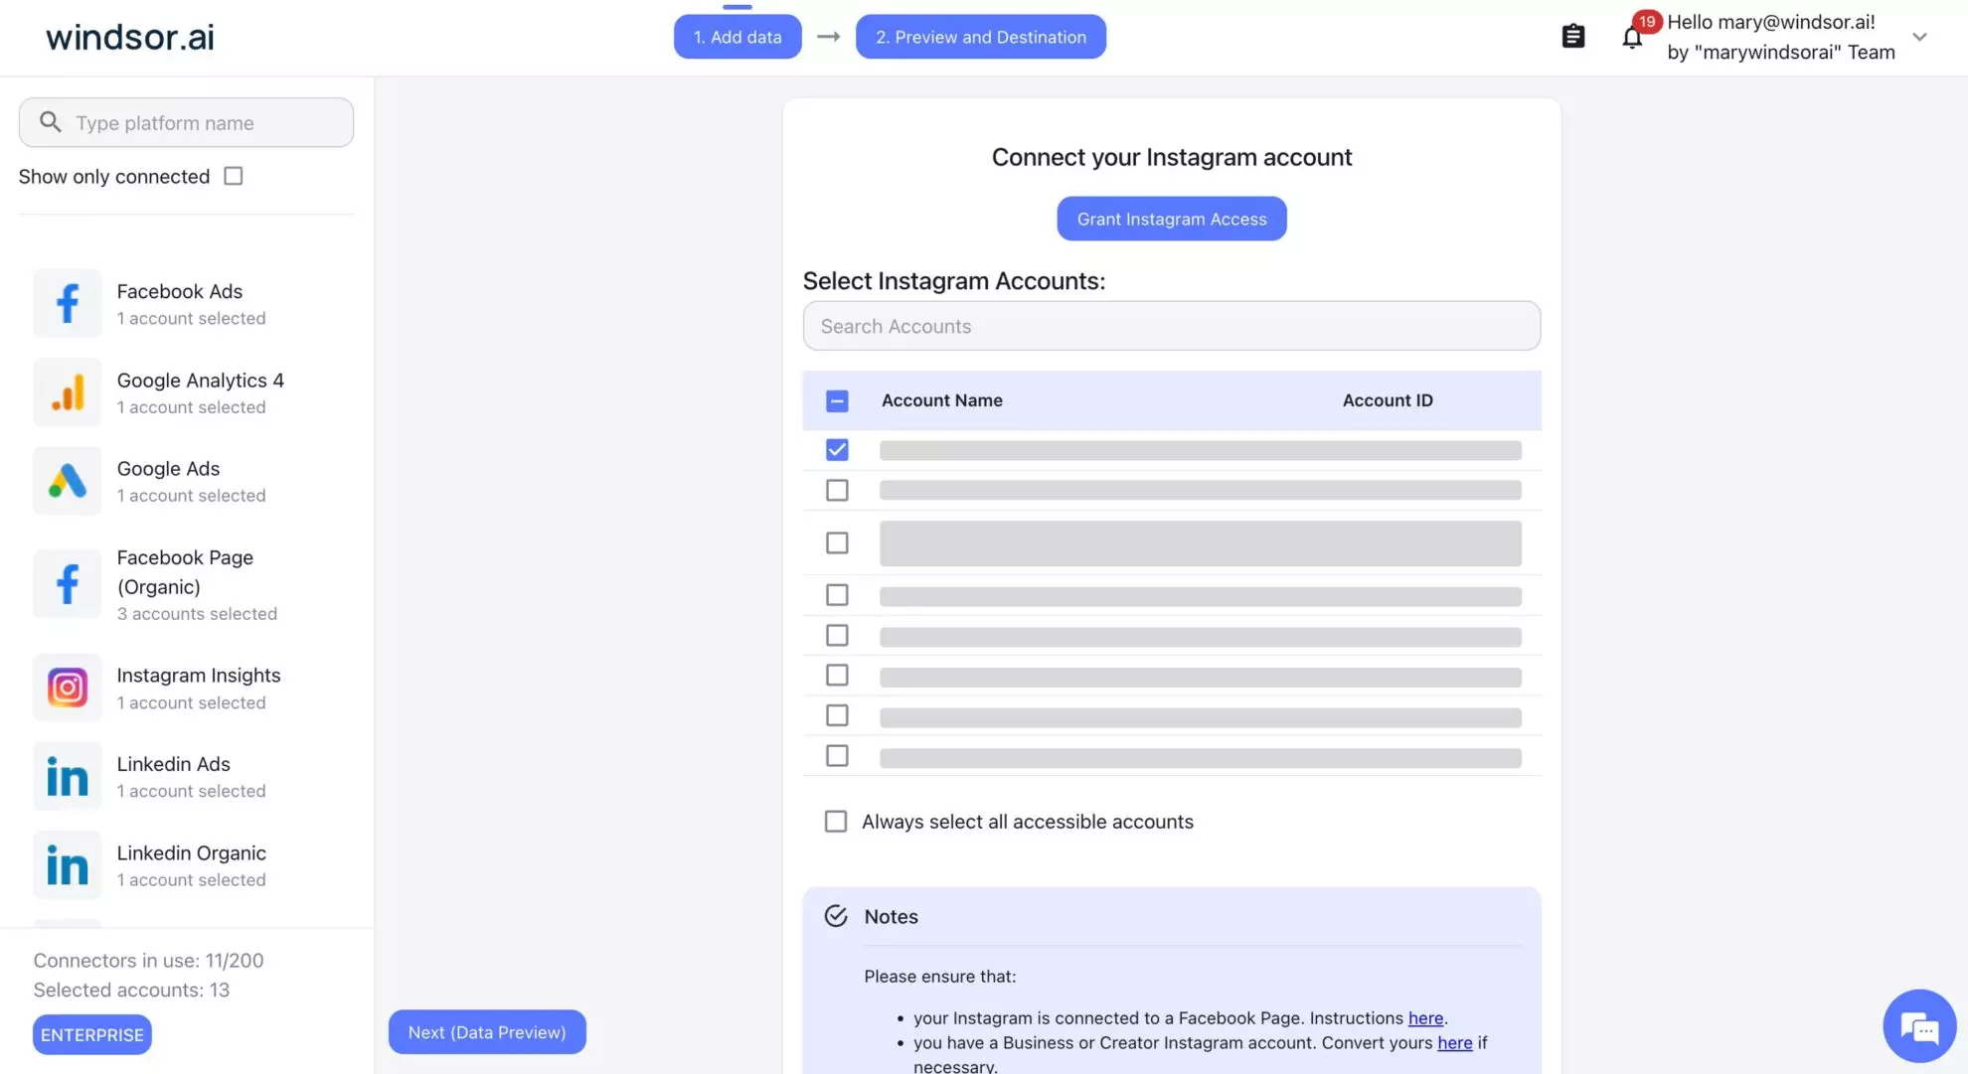Select the Instagram Insights connector icon
Screen dimensions: 1968x1074
pyautogui.click(x=67, y=687)
